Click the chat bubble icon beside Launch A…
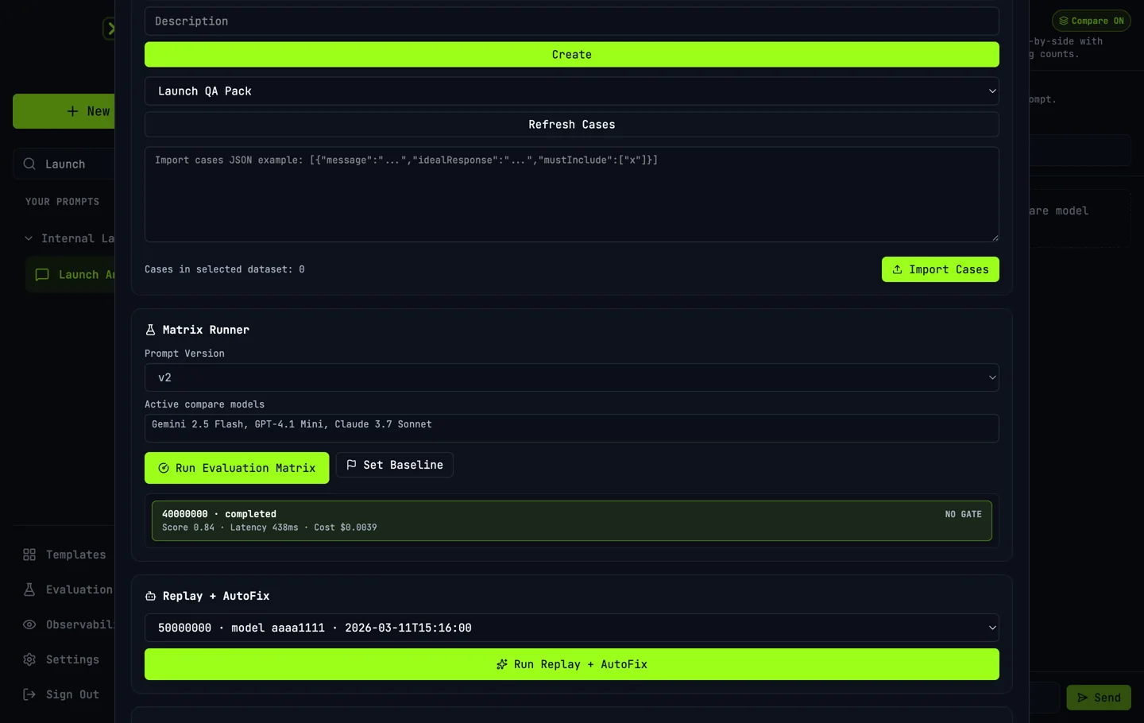The image size is (1144, 723). [42, 275]
